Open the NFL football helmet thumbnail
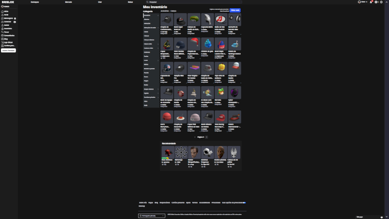This screenshot has height=219, width=389. coord(167,68)
